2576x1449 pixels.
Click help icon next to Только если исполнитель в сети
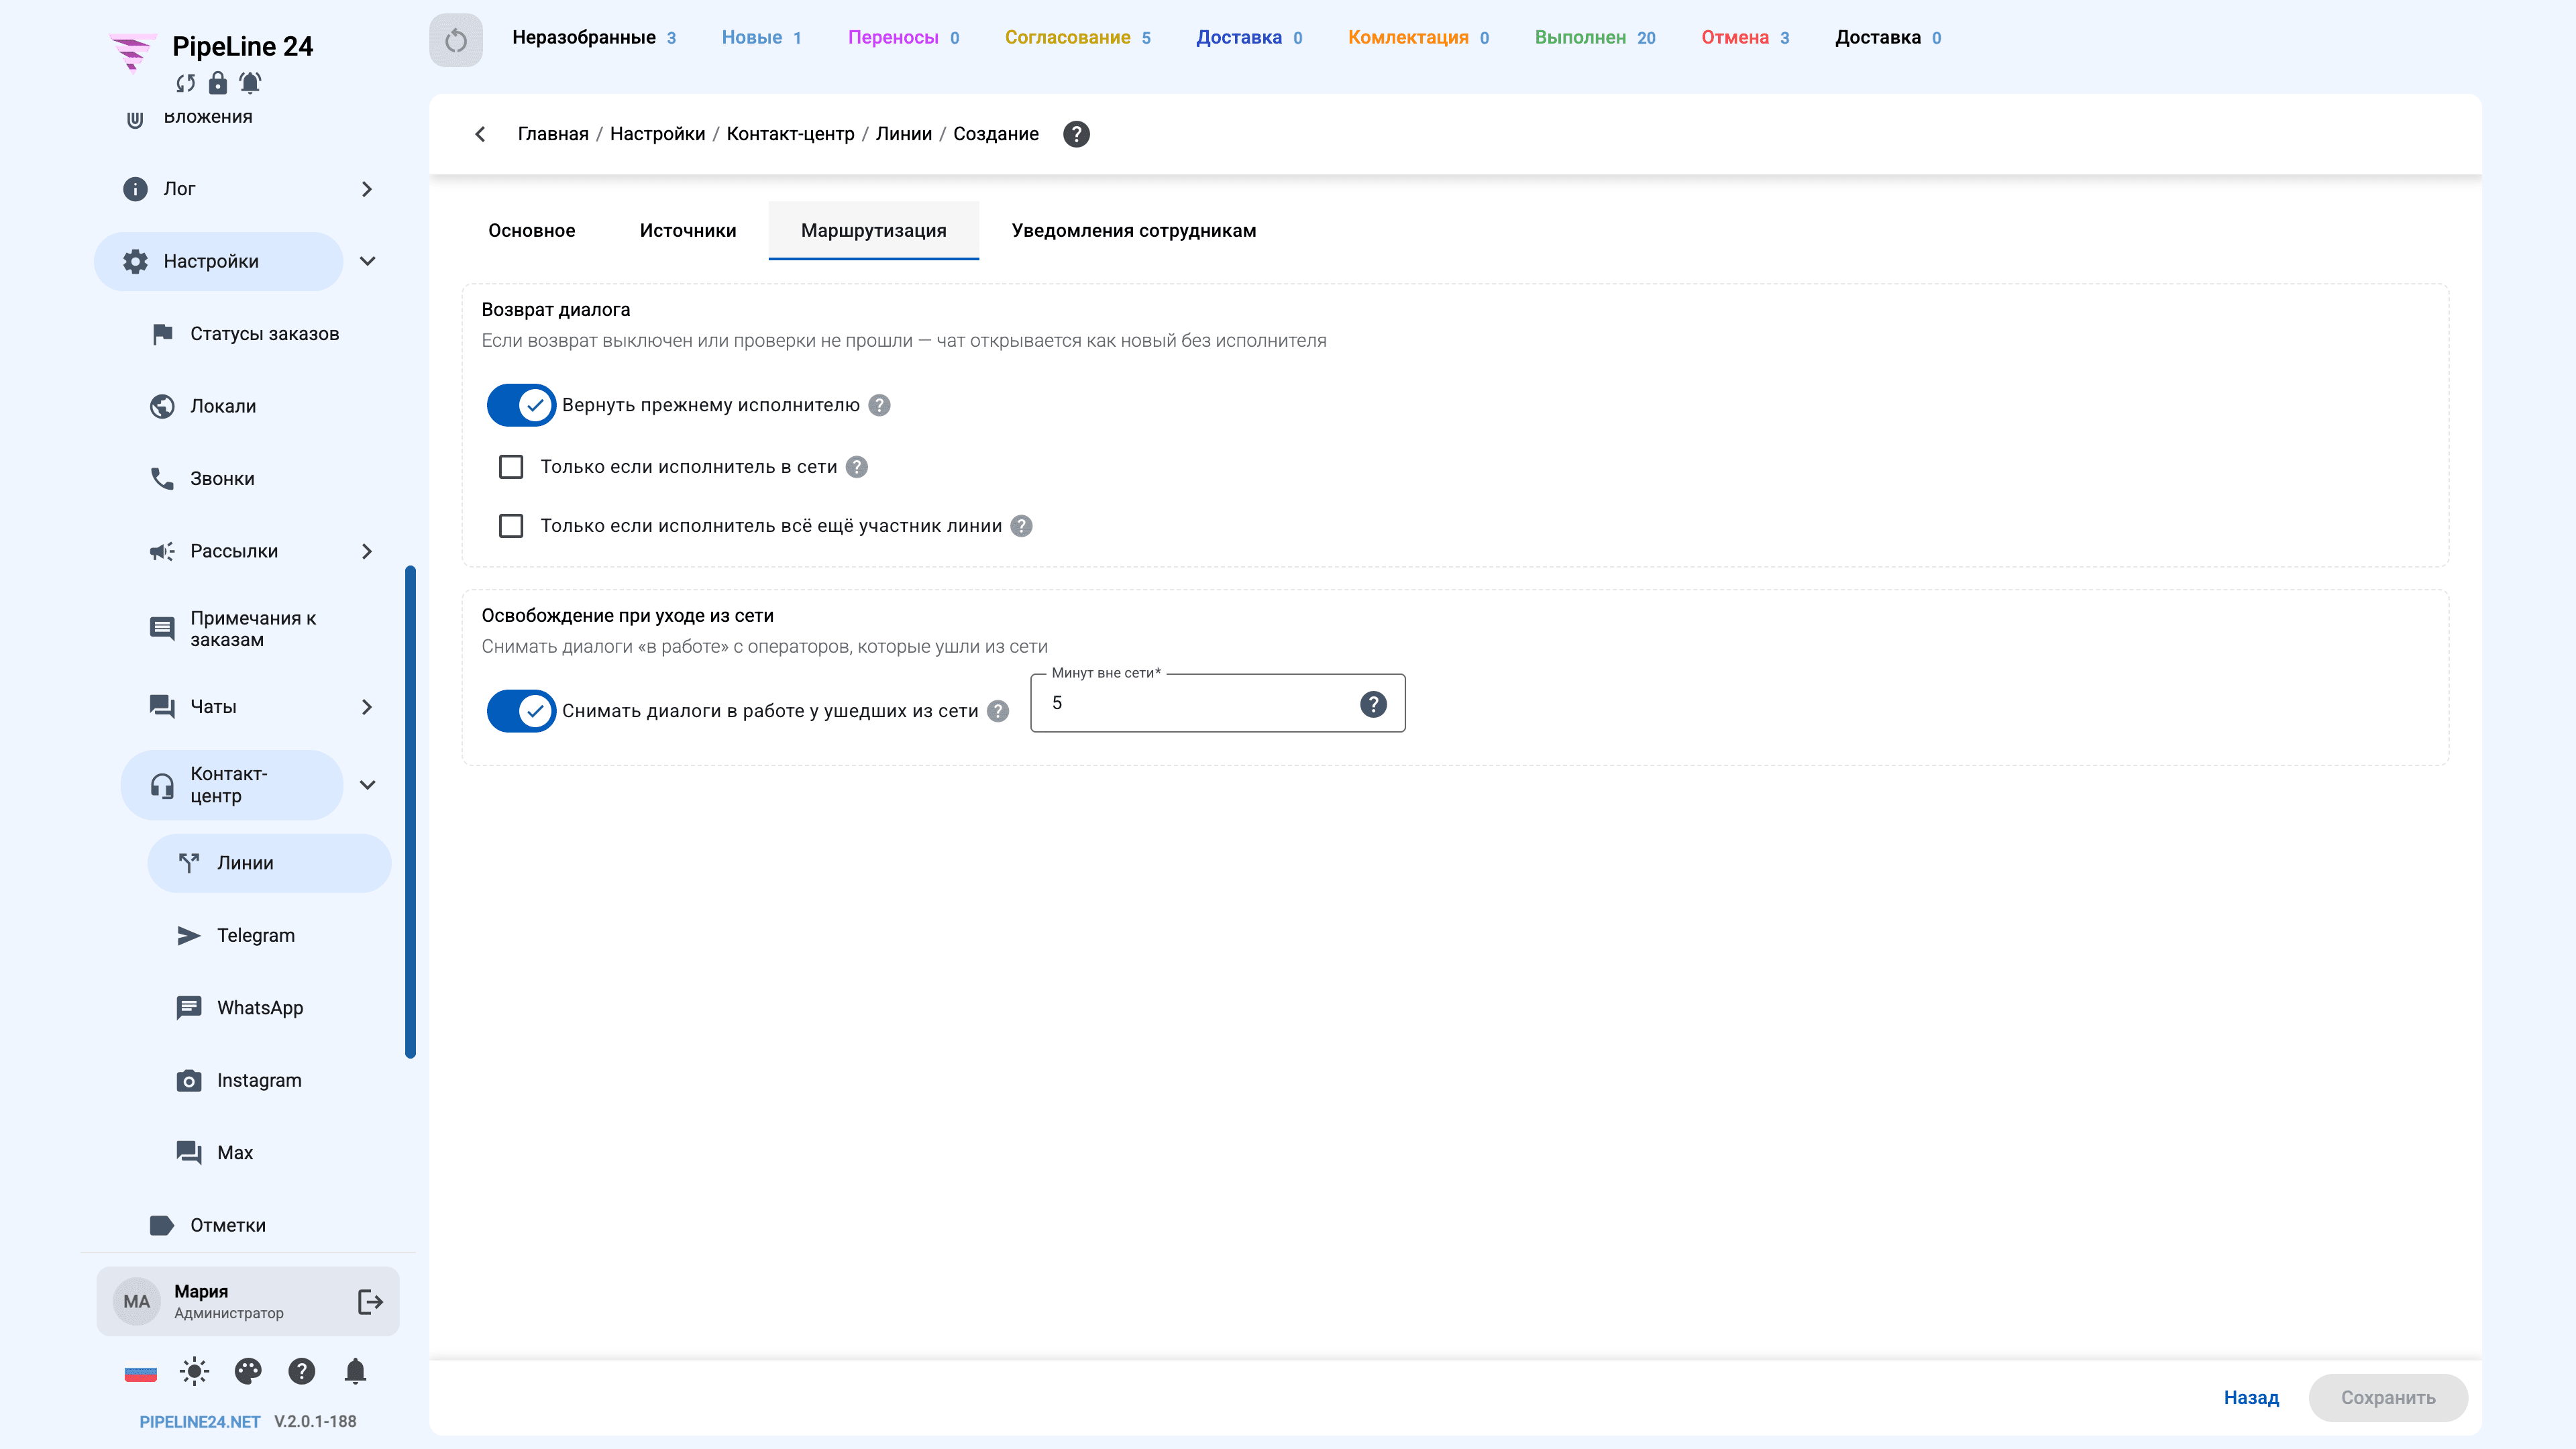pos(857,467)
